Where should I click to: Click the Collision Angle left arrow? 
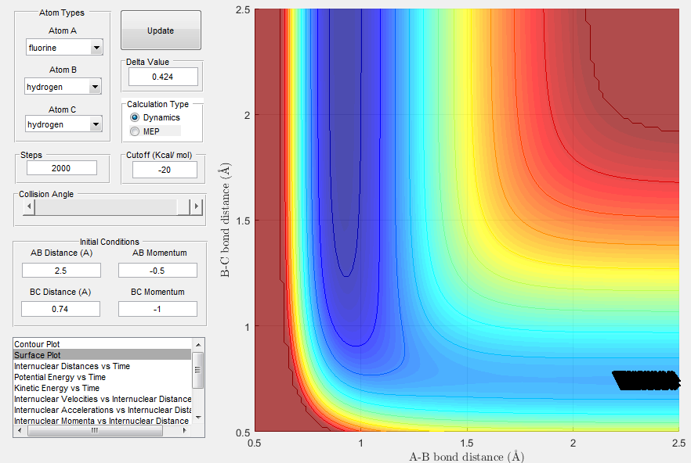pos(29,206)
